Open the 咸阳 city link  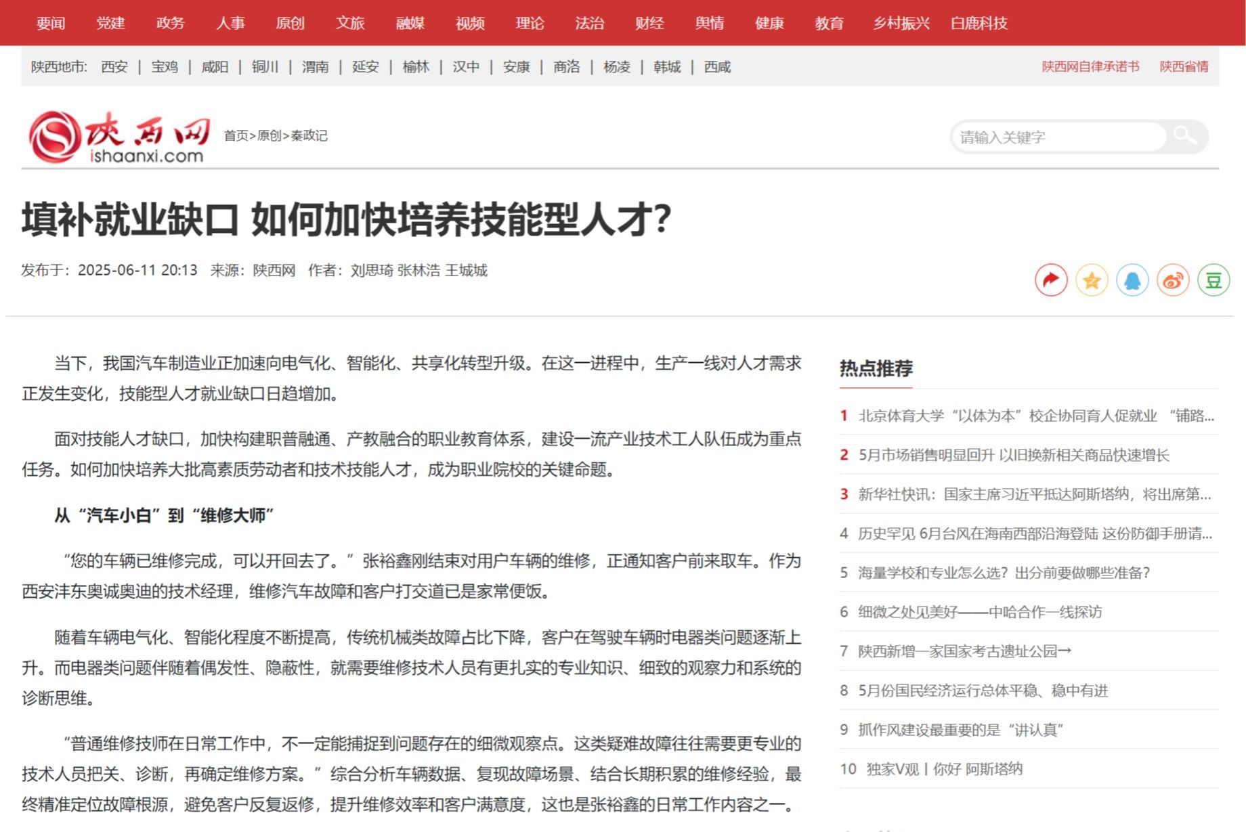click(x=215, y=66)
